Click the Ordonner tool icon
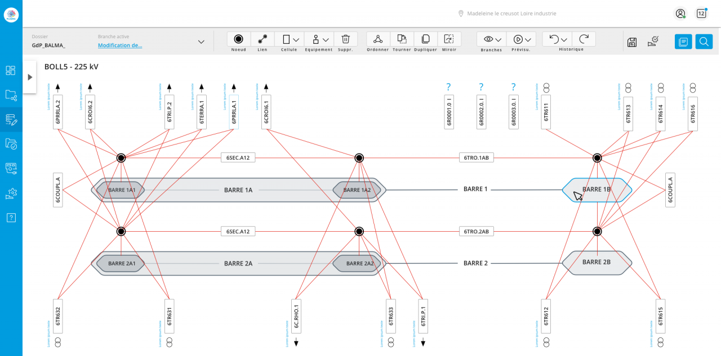The width and height of the screenshot is (721, 356). (378, 39)
